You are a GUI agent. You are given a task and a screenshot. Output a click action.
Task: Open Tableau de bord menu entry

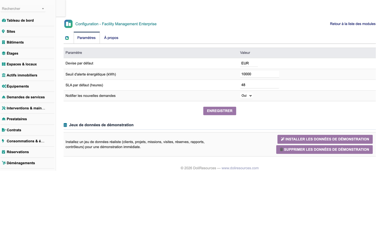click(20, 20)
